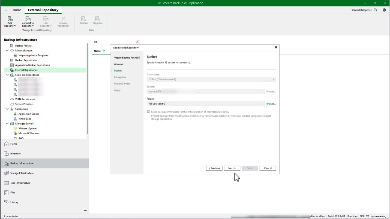Open the History navigation view
Viewport: 390px width, 219px height.
coord(44,202)
